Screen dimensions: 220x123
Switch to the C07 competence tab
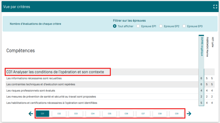[x=143, y=114]
